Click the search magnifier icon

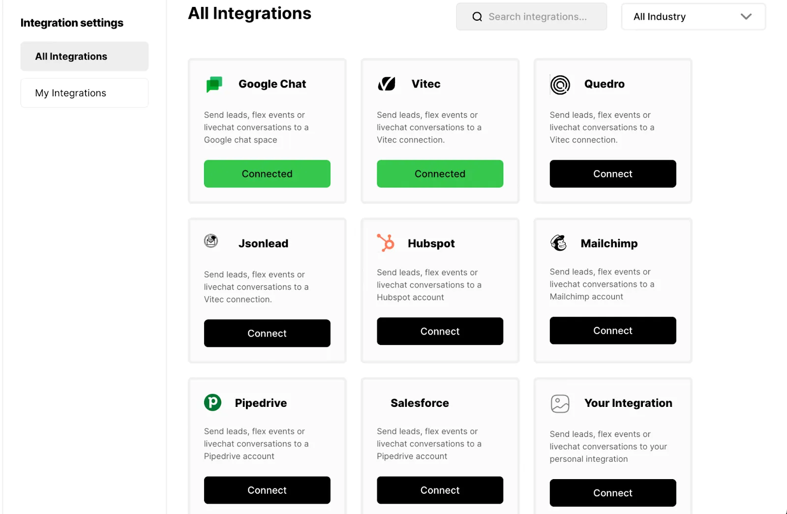(x=477, y=17)
